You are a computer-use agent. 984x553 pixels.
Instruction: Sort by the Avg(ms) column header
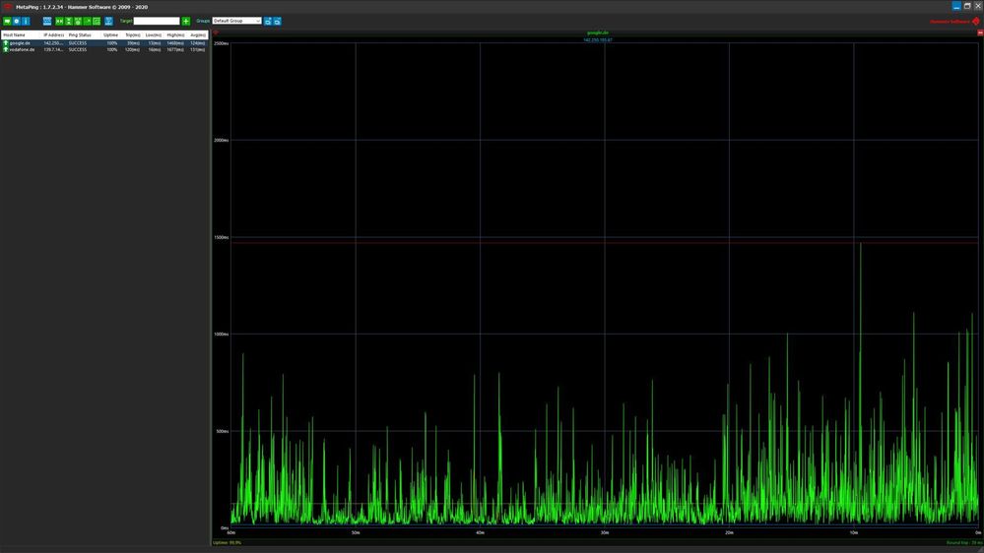198,34
